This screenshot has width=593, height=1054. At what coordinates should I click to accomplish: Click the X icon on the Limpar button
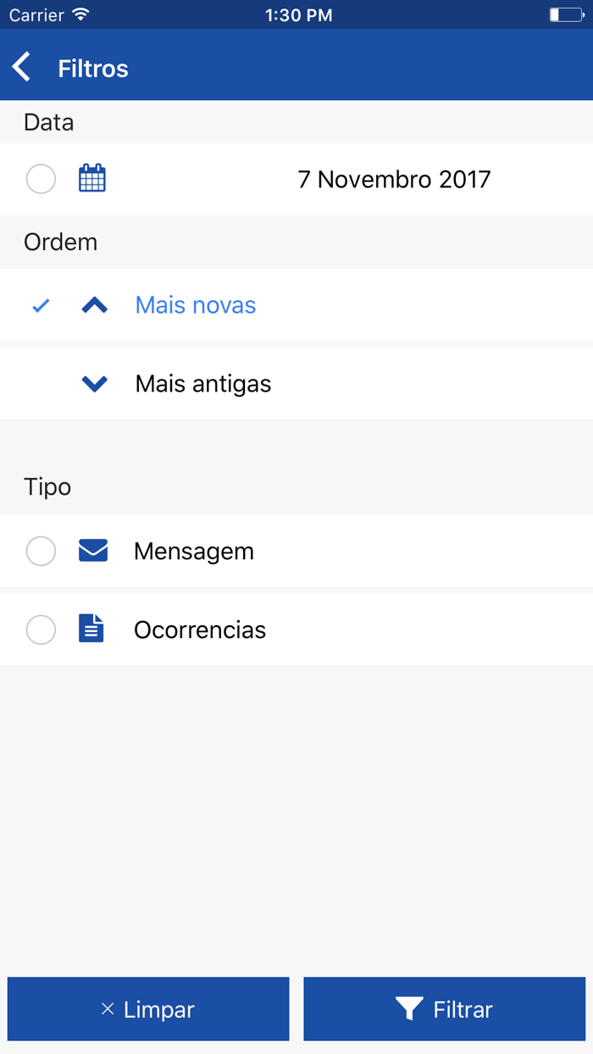pyautogui.click(x=107, y=1009)
